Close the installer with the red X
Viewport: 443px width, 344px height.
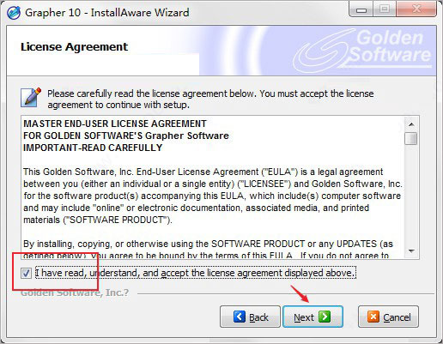point(416,9)
